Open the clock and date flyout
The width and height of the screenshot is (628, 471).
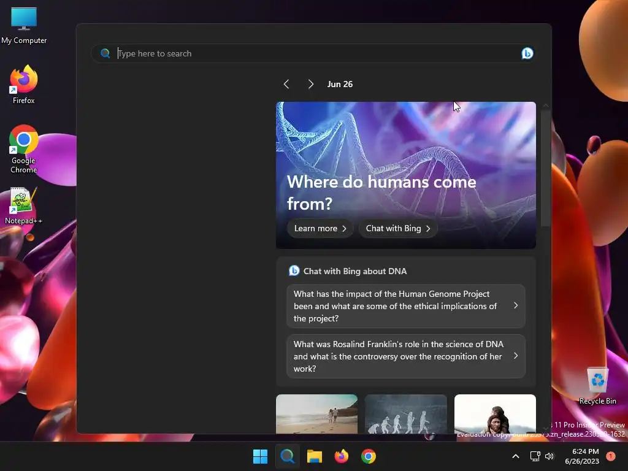point(582,456)
